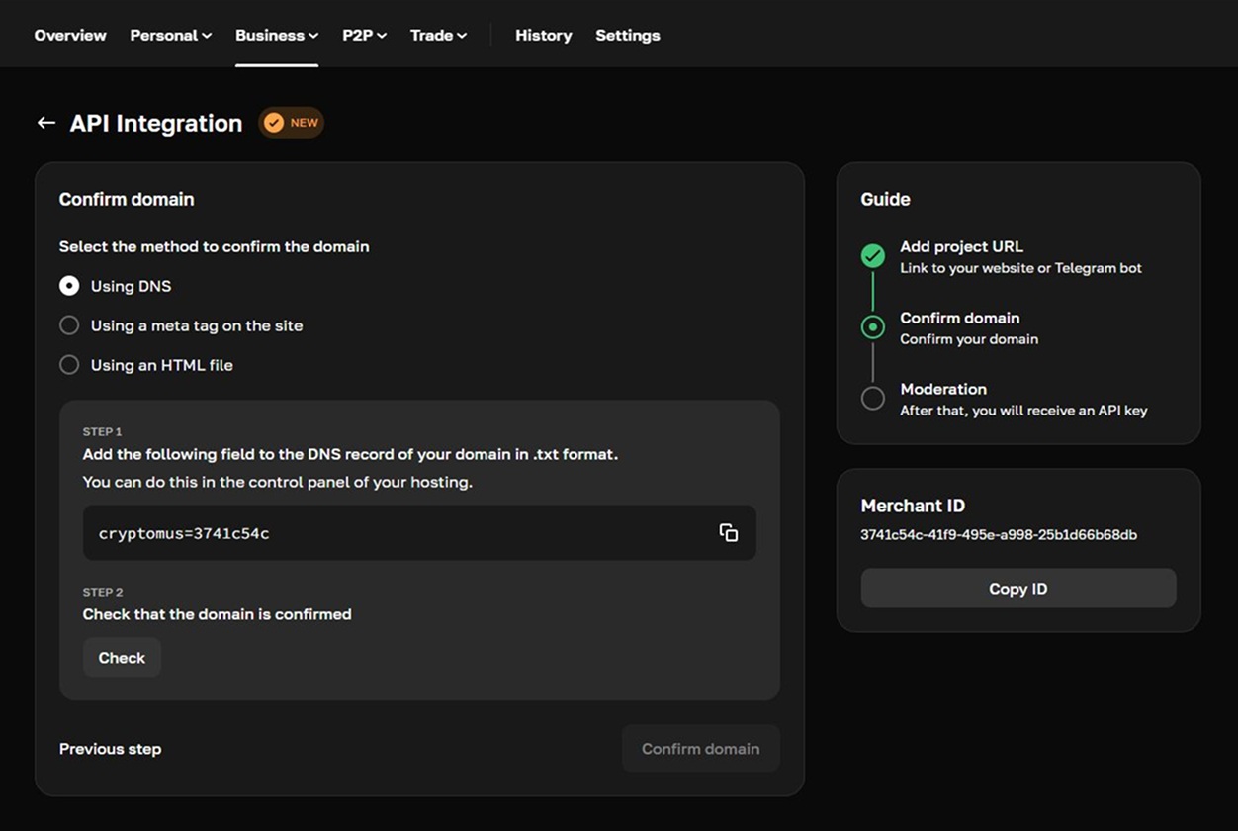1238x831 pixels.
Task: Open the Business dropdown menu
Action: pyautogui.click(x=277, y=35)
